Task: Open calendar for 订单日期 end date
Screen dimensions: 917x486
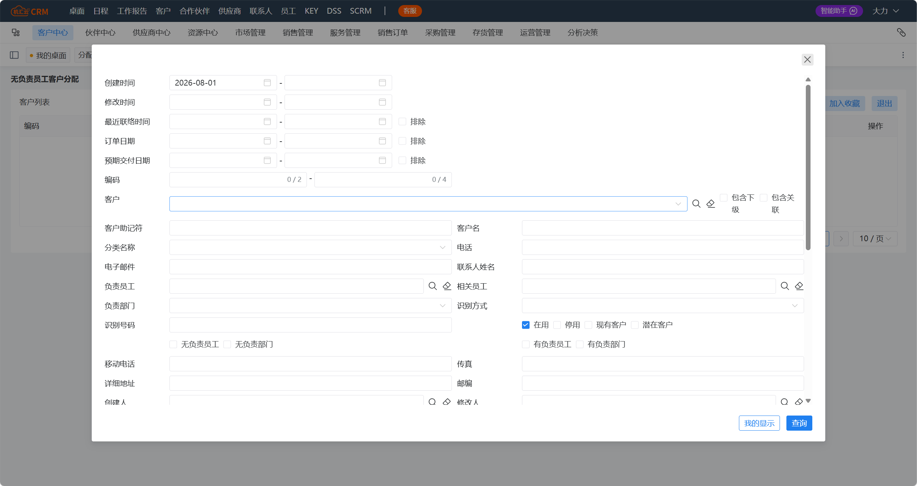Action: point(382,141)
